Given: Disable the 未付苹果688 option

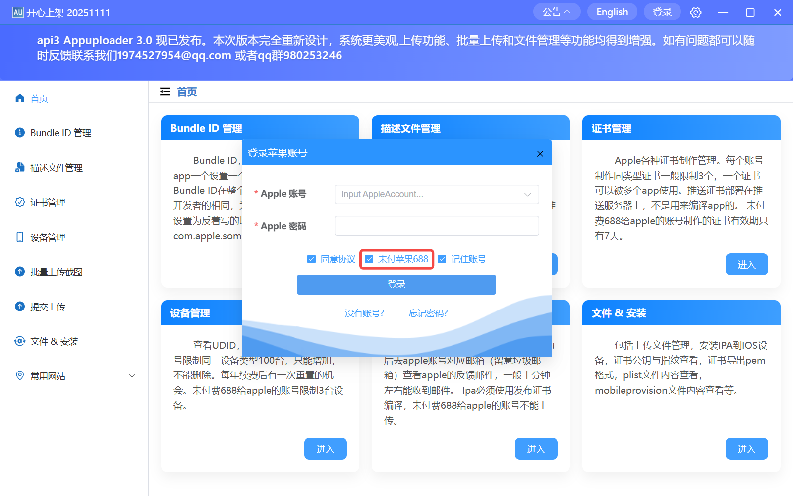Looking at the screenshot, I should click(x=369, y=259).
